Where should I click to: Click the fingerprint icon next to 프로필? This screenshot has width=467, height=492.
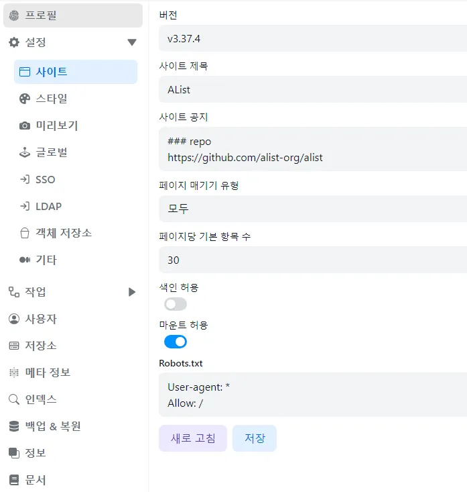click(14, 15)
